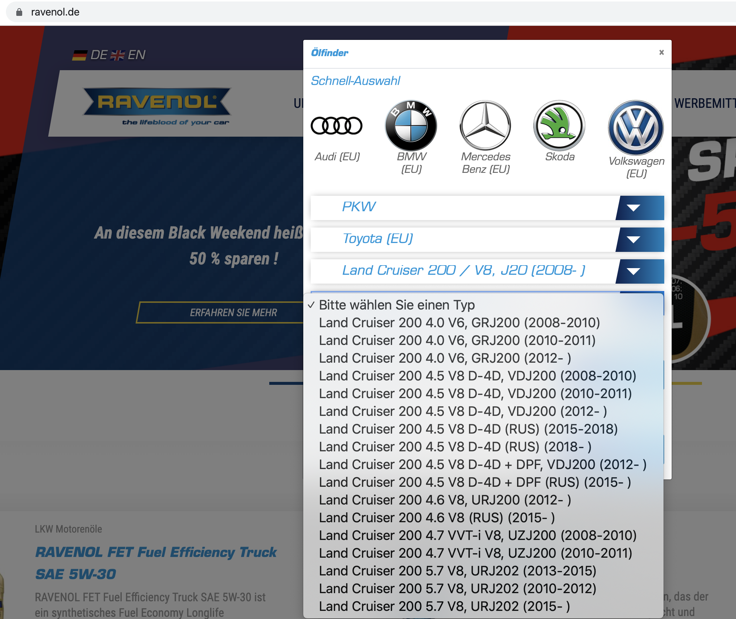Screen dimensions: 736x619
Task: Select Land Cruiser 200 5.7 V8, URJ202 (2013-2015)
Action: point(483,571)
